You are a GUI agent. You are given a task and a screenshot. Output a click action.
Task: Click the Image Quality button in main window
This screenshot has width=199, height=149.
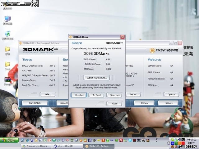tap(62, 103)
